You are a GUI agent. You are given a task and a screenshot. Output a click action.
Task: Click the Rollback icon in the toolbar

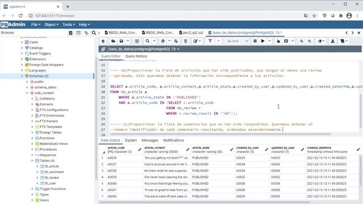310,41
